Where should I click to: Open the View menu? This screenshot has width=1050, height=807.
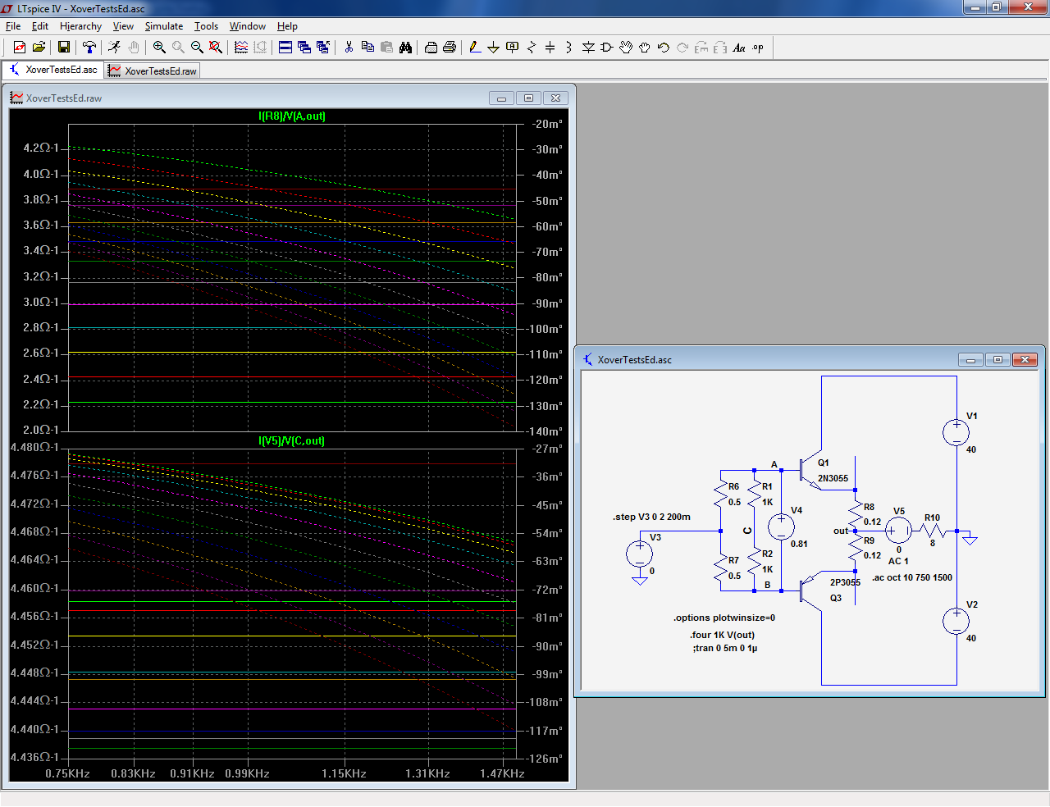123,26
